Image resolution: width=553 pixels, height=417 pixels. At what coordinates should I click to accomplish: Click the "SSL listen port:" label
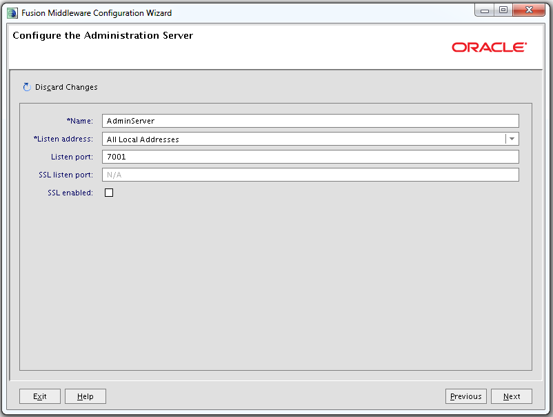coord(66,175)
